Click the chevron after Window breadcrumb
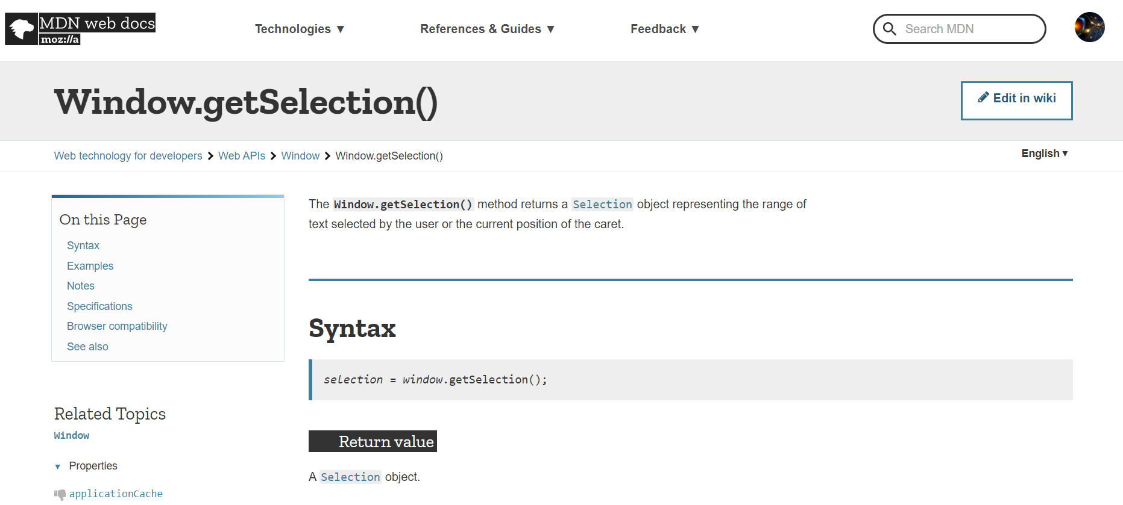 coord(327,155)
